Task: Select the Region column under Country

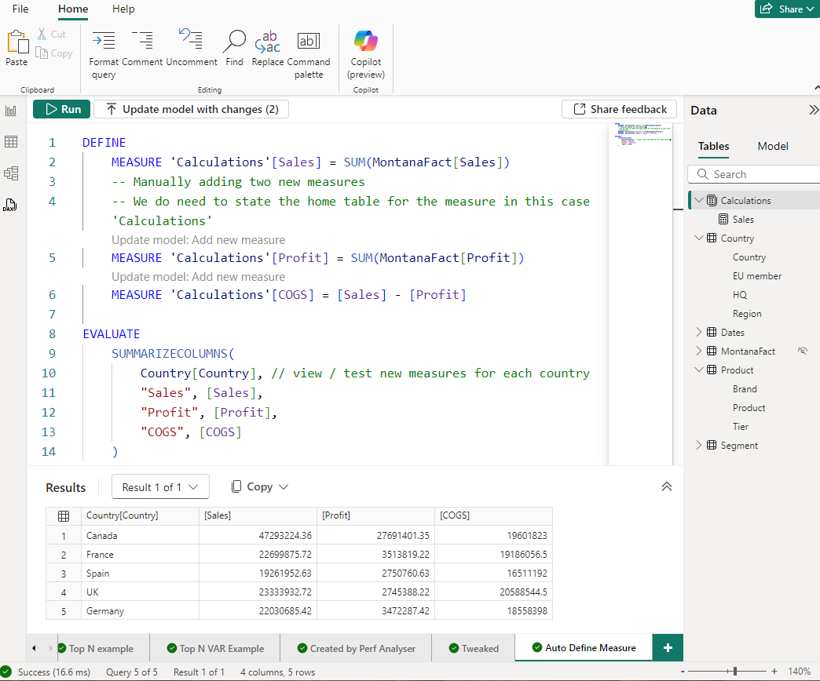Action: click(x=747, y=313)
